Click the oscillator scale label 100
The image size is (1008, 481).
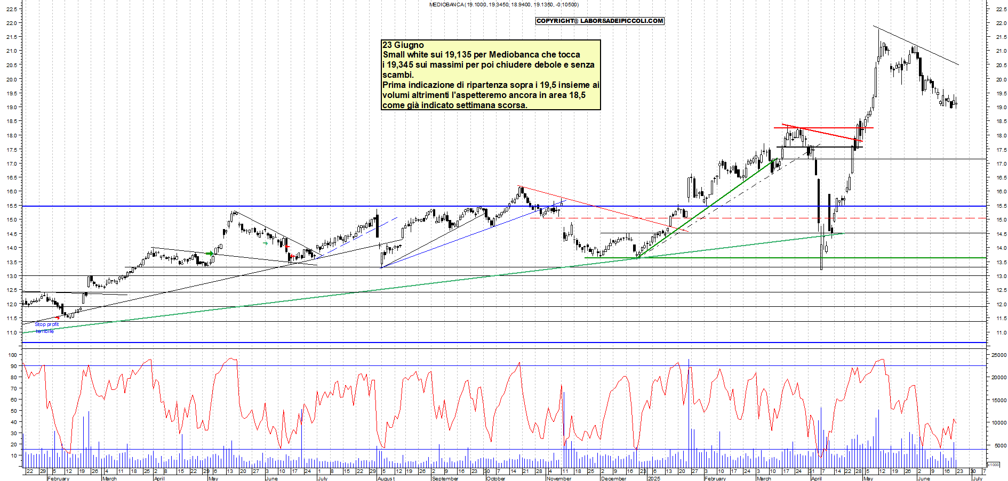(13, 355)
